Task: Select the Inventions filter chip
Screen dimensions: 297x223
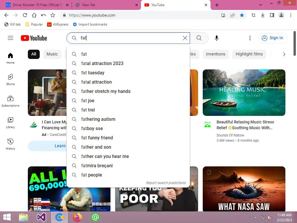Action: 215,54
